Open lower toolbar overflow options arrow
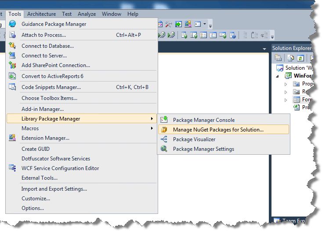The width and height of the screenshot is (322, 231). (272, 37)
